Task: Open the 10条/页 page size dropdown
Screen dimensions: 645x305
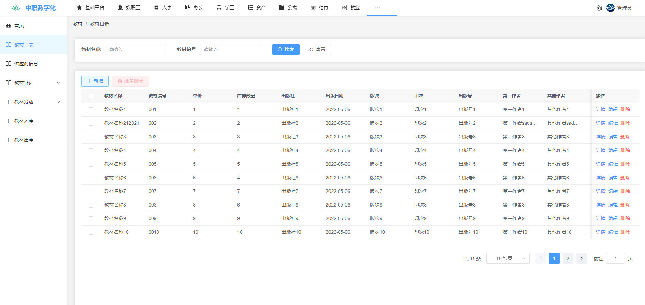Action: (508, 258)
